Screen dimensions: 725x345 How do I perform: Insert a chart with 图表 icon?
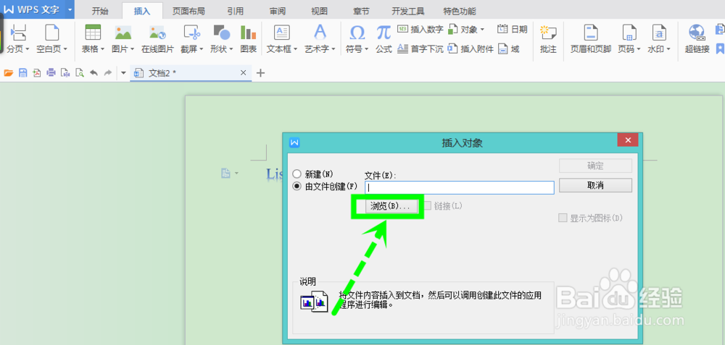(x=248, y=33)
